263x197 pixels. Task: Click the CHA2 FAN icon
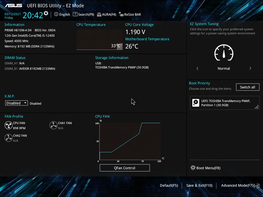9,138
